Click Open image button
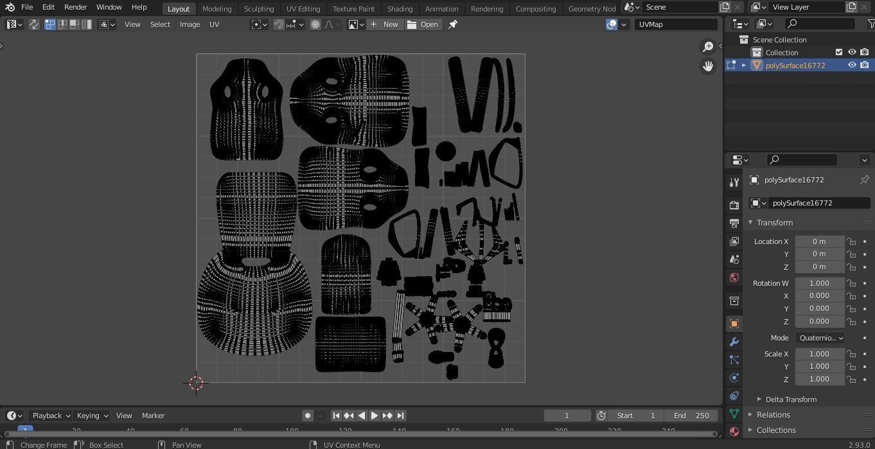 coord(423,24)
